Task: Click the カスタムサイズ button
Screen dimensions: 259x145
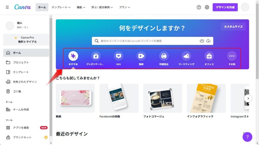Action: click(233, 27)
